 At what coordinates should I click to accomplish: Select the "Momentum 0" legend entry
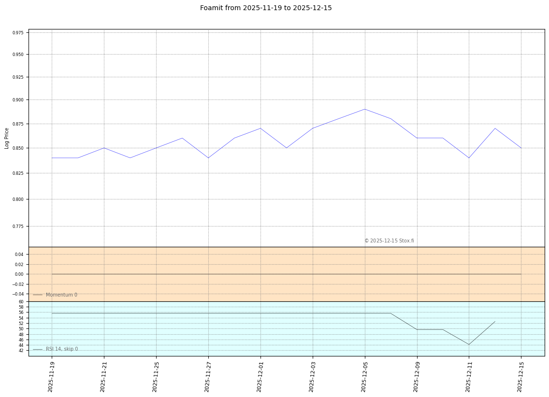61,295
